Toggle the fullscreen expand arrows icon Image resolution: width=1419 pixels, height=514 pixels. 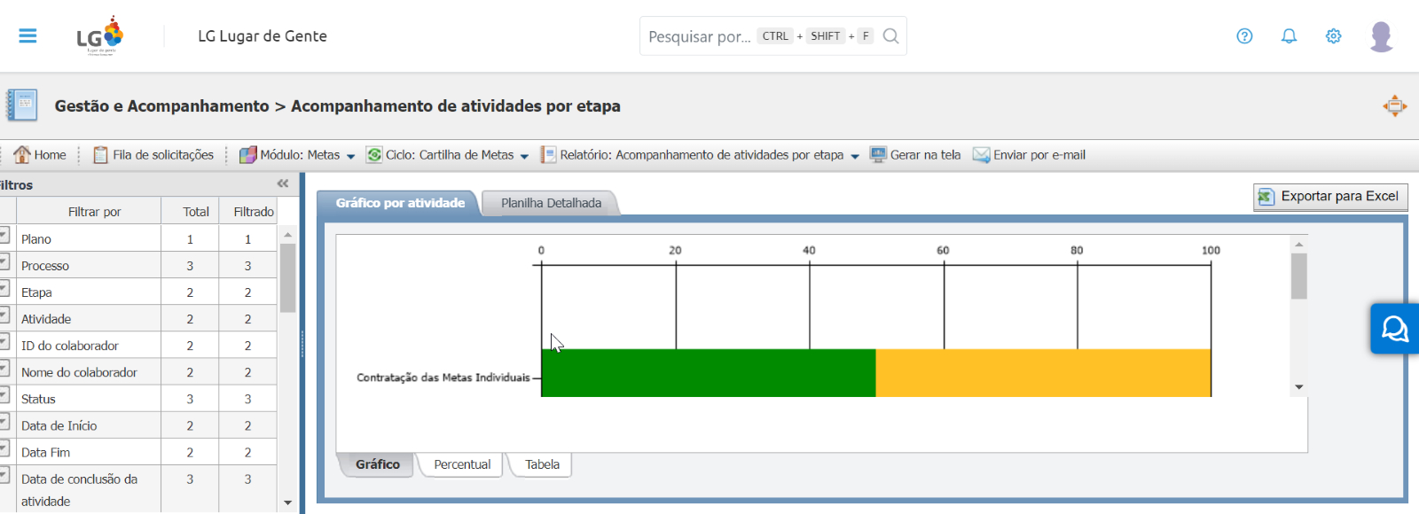tap(1394, 106)
